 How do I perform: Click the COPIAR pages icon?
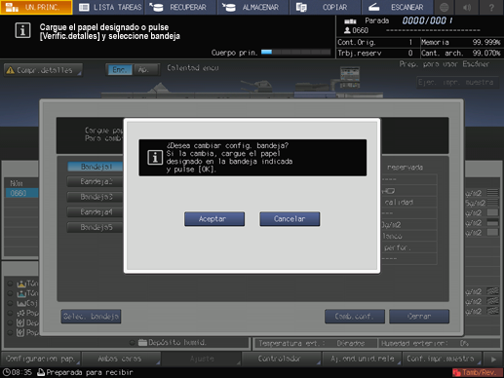tap(301, 7)
